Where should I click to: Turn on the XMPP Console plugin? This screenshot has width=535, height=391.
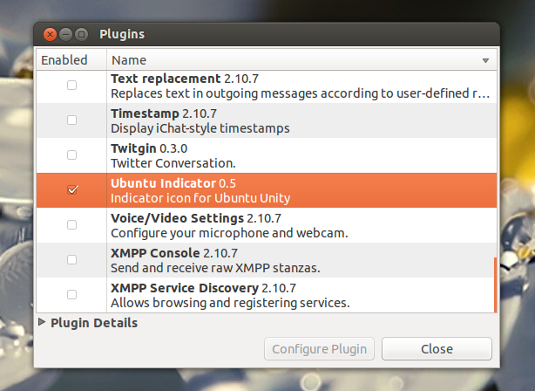[x=71, y=259]
